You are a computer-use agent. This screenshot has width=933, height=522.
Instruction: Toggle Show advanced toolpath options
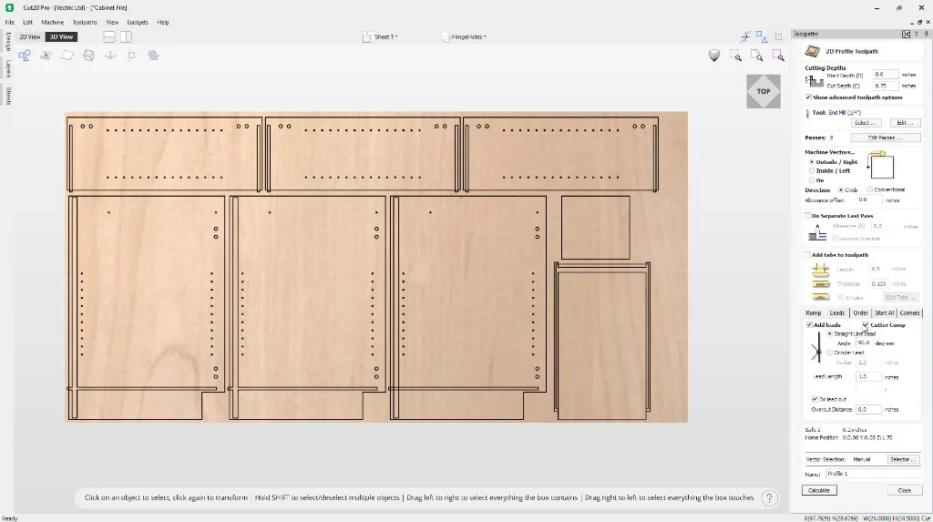click(x=808, y=97)
